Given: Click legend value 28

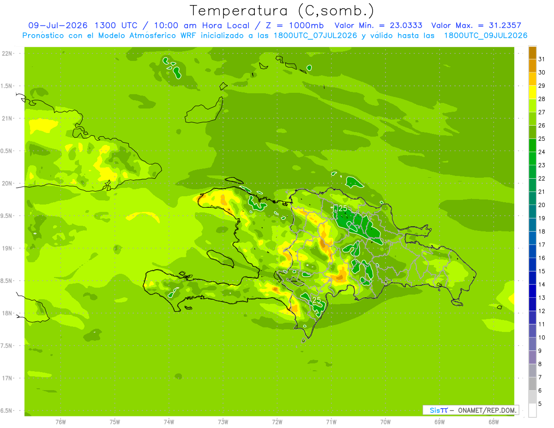Looking at the screenshot, I should pyautogui.click(x=542, y=99).
